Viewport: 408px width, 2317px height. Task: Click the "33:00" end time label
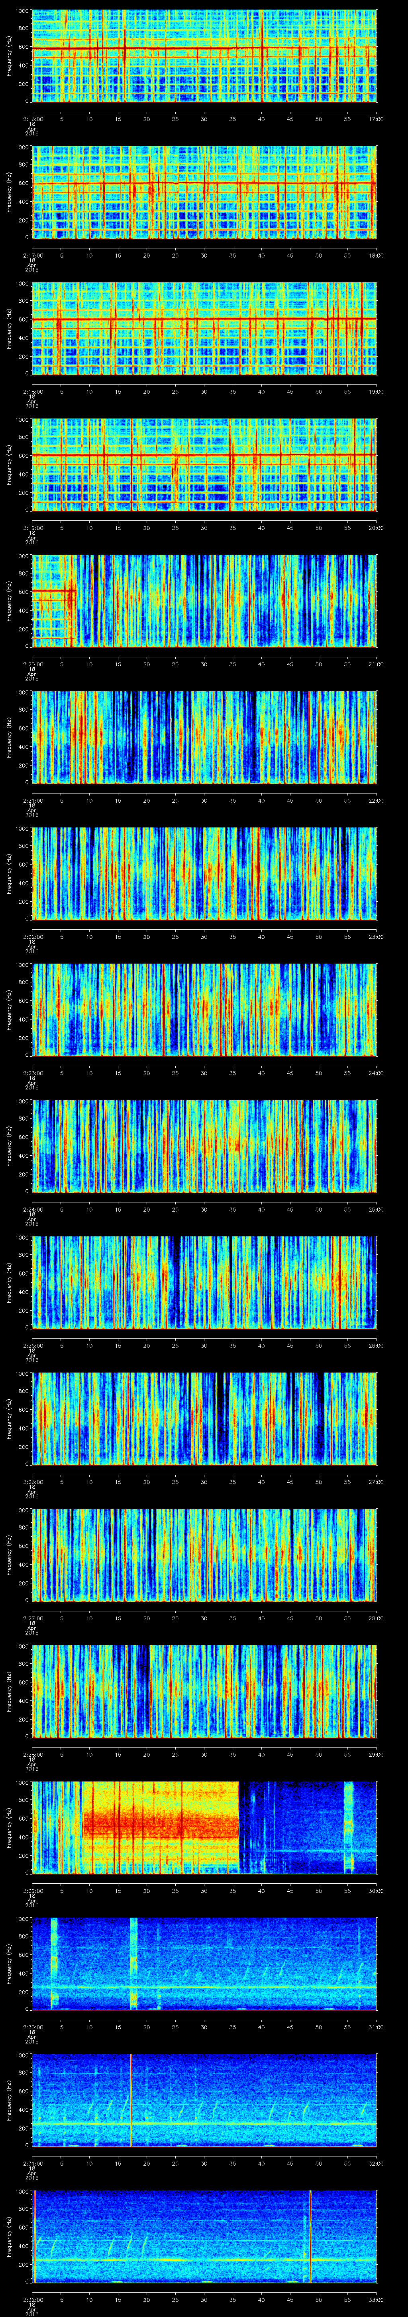coord(377,2300)
